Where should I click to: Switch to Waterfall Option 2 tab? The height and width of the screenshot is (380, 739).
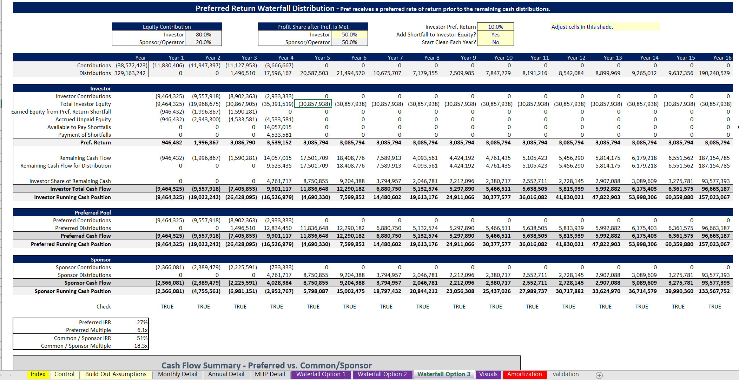pyautogui.click(x=382, y=374)
